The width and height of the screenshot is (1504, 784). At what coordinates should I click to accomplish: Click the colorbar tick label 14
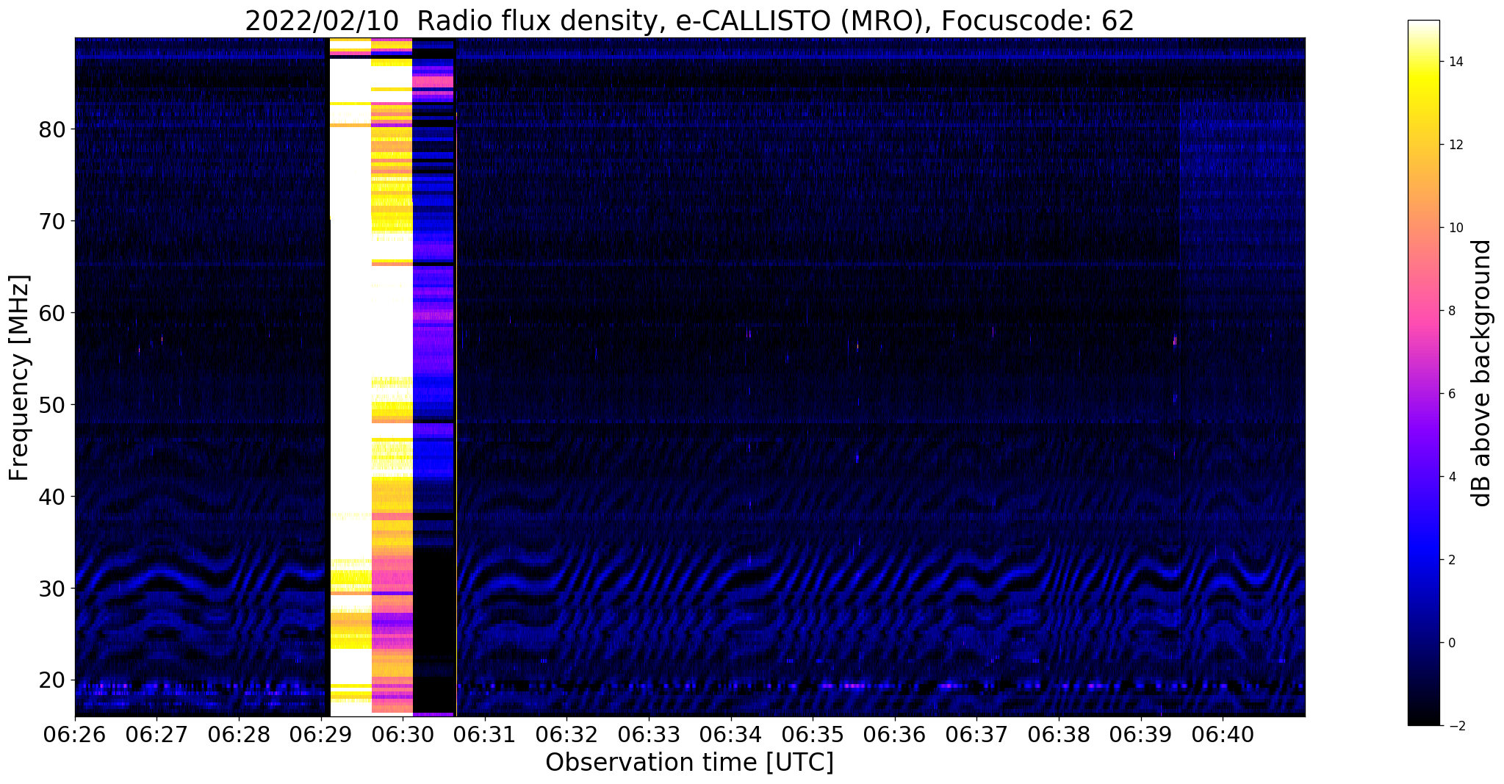pos(1456,62)
